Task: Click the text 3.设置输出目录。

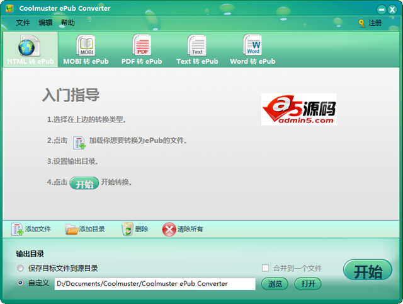Action: click(72, 161)
